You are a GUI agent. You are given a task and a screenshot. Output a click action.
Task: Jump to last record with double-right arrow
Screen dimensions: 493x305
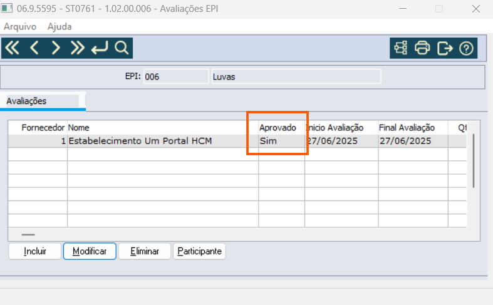(x=77, y=48)
